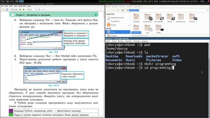The width and height of the screenshot is (210, 118).
Task: Open the Довідка menu in terminal
Action: click(145, 41)
